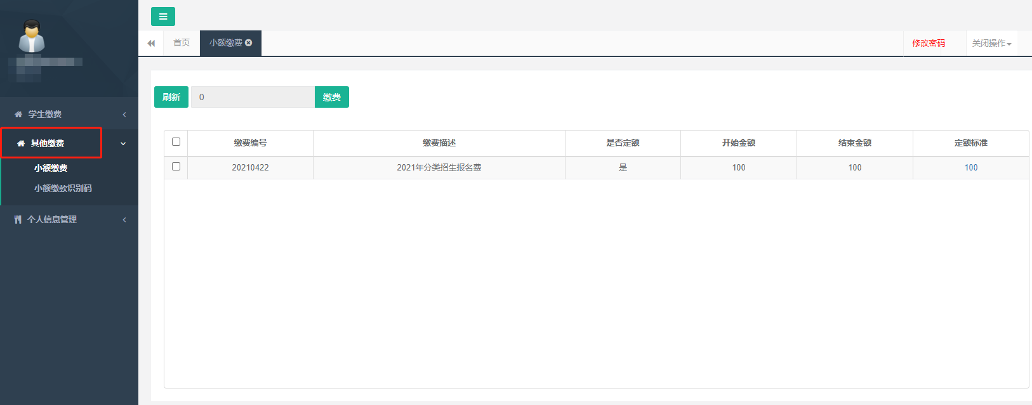Expand the 个人信息管理 menu chevron
1032x405 pixels.
(x=124, y=220)
